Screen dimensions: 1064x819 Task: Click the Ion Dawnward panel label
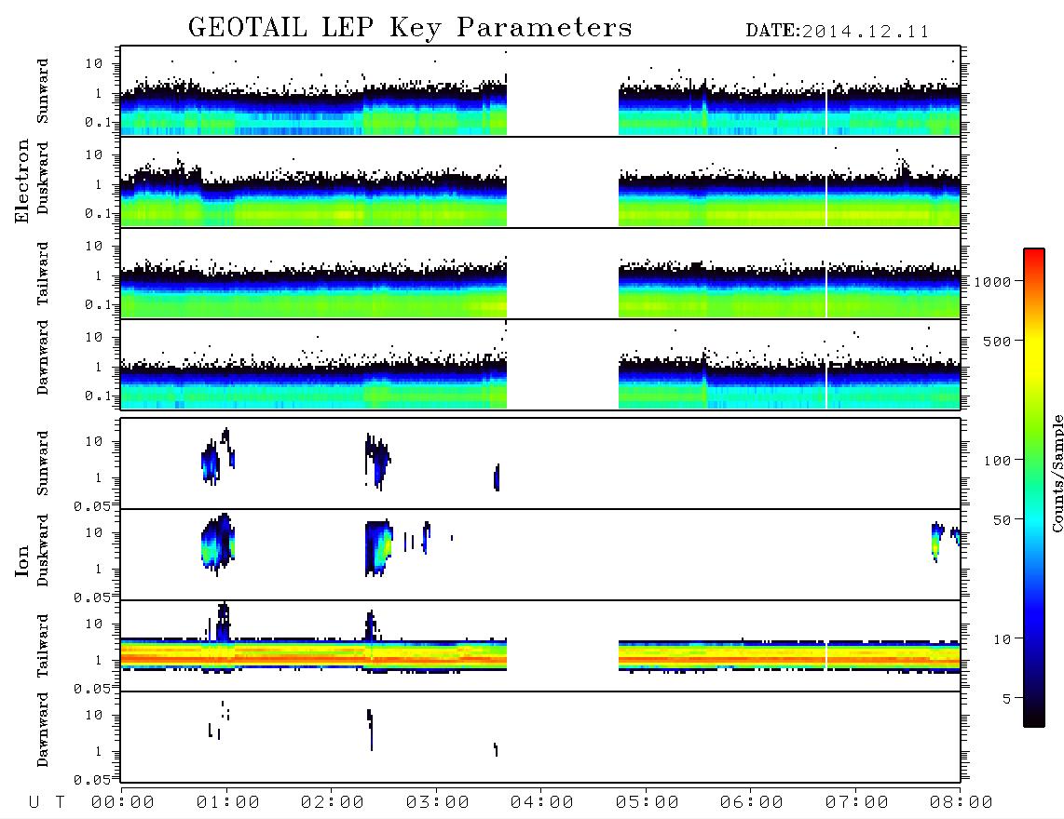pos(43,730)
